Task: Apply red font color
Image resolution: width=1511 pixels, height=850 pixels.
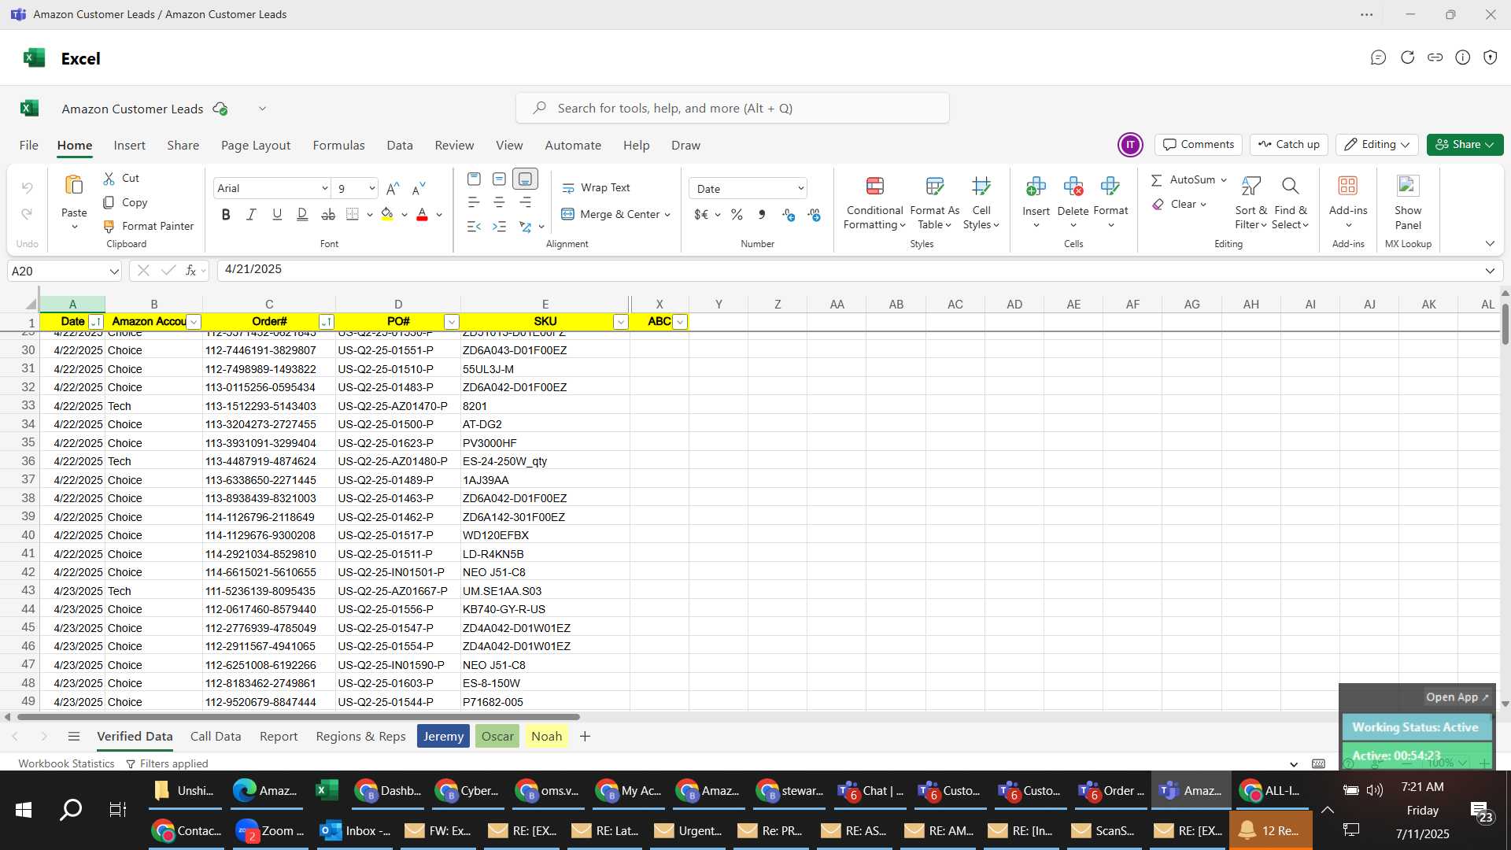Action: pyautogui.click(x=422, y=214)
